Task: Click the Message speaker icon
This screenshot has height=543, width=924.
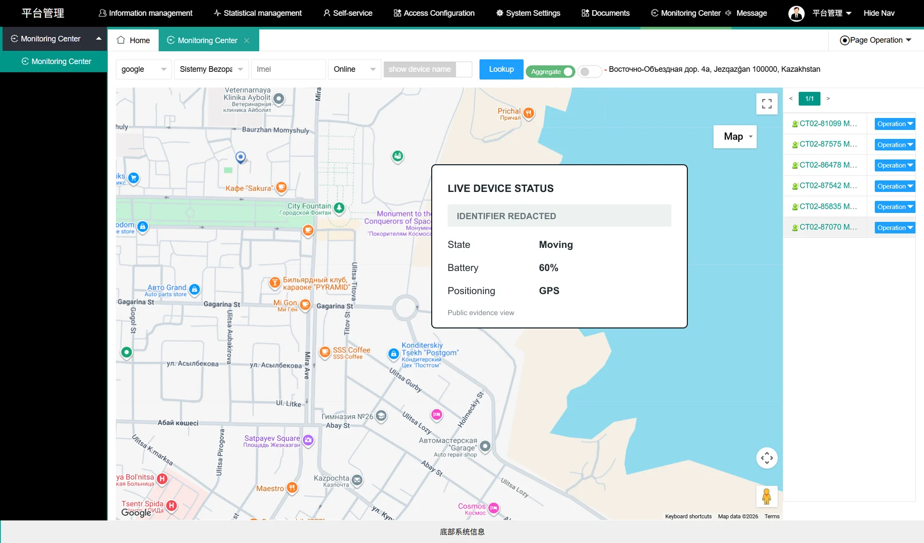Action: 728,13
